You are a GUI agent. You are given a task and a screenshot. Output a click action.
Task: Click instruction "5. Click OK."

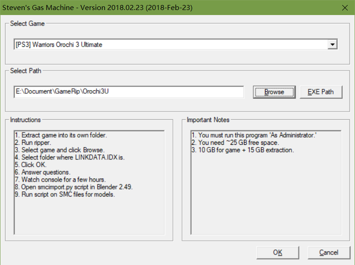(31, 165)
